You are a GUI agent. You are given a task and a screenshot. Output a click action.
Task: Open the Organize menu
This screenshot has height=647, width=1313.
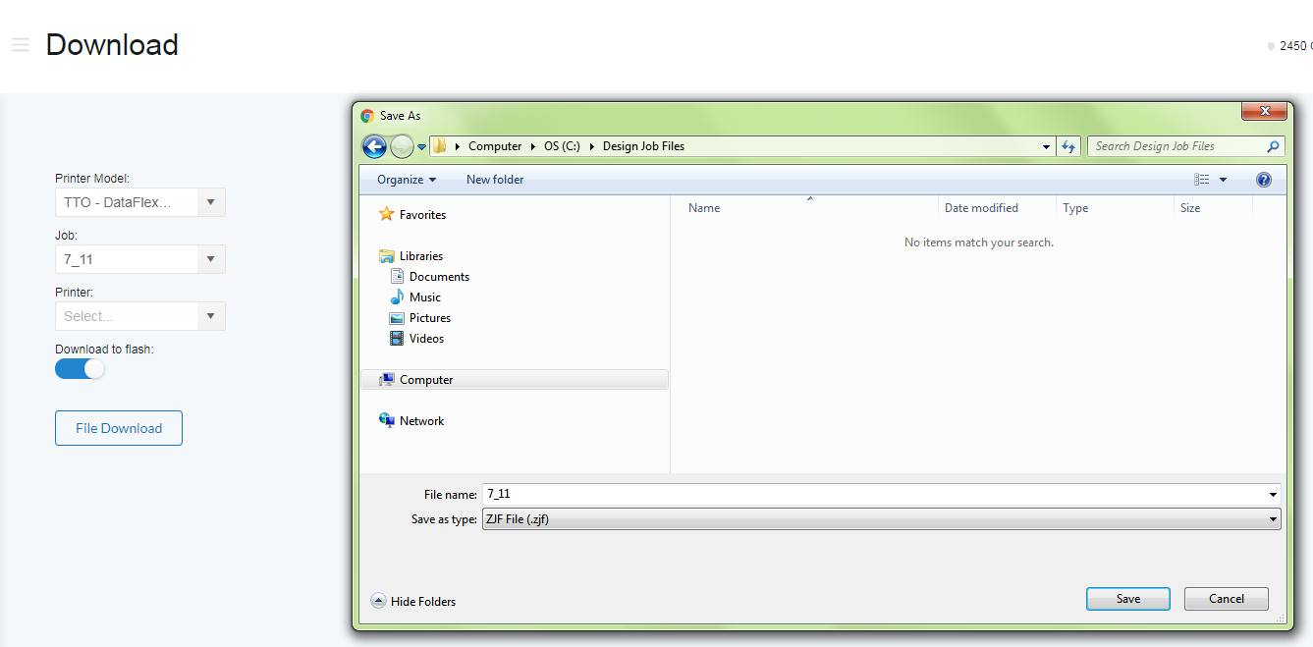(x=406, y=180)
